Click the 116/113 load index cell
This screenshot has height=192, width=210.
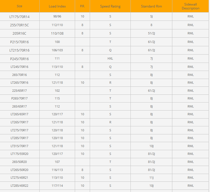pos(57,170)
